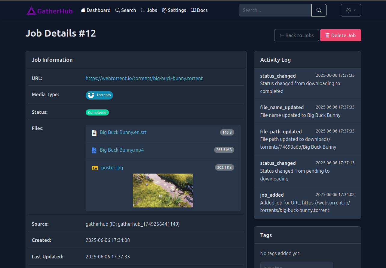Click the subtitle file icon for Big Buck Bunny.en.srt
This screenshot has width=386, height=268.
click(94, 132)
